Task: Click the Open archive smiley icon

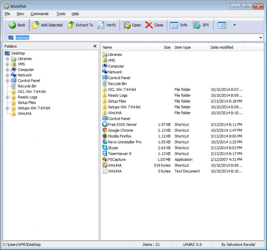Action: 127,25
